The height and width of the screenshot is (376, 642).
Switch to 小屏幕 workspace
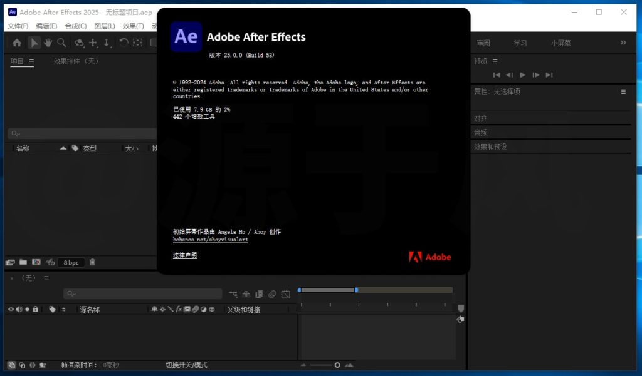pyautogui.click(x=560, y=43)
